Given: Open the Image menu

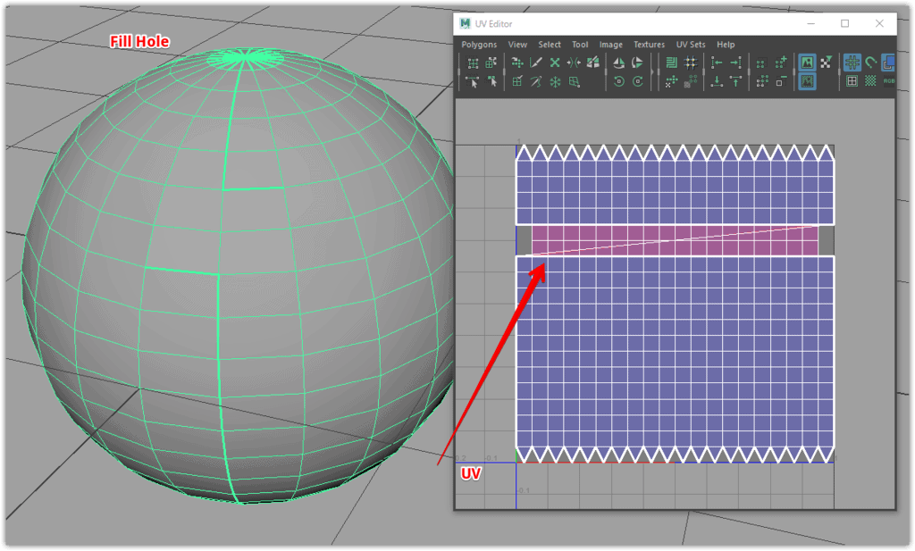Looking at the screenshot, I should (x=611, y=45).
